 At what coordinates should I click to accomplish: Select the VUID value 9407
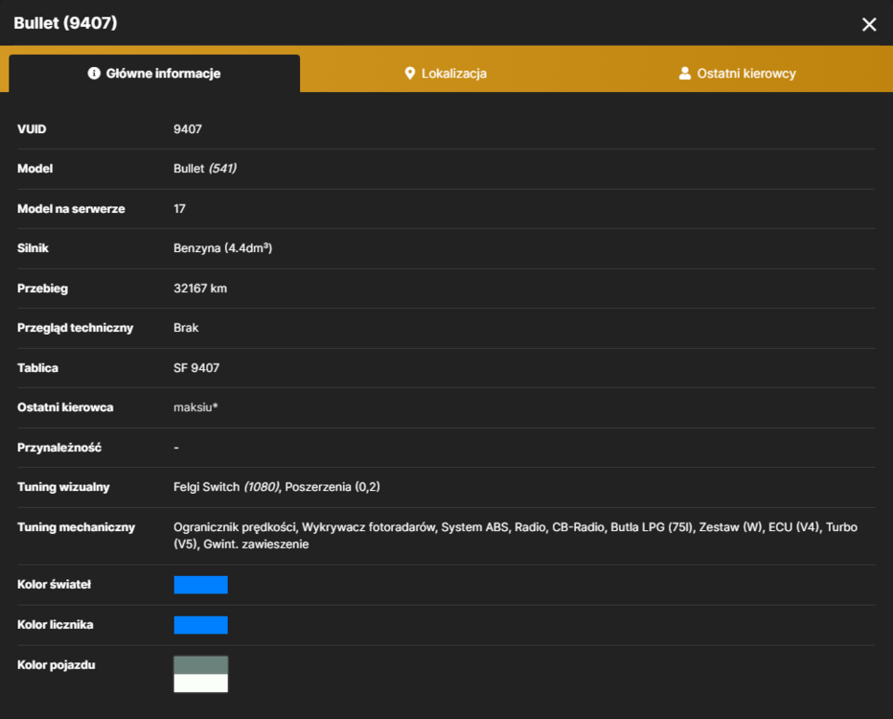(x=188, y=128)
